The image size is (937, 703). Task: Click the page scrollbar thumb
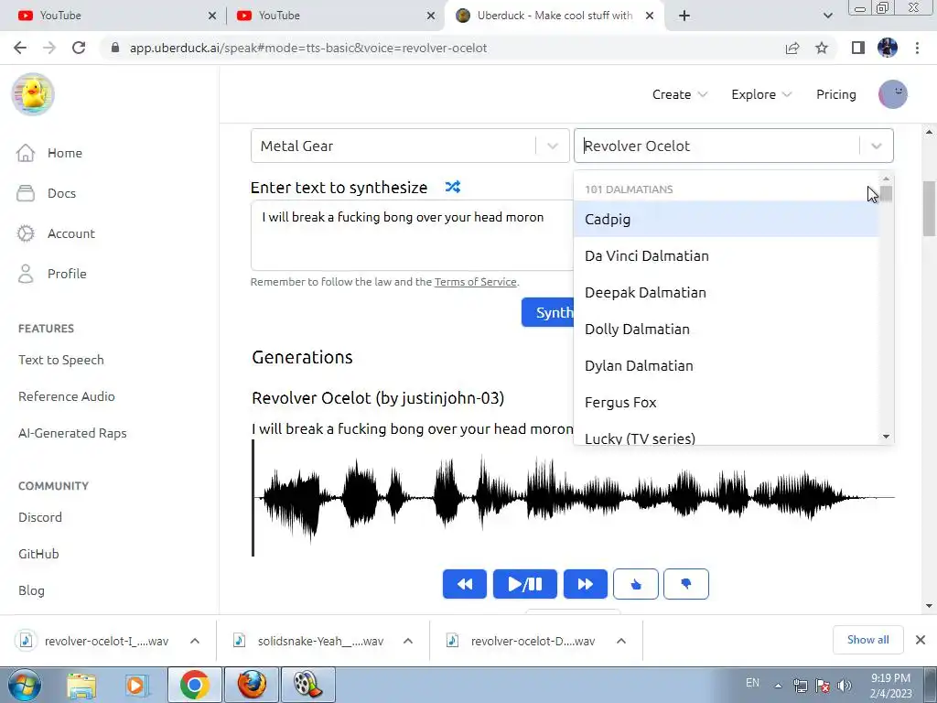(929, 208)
